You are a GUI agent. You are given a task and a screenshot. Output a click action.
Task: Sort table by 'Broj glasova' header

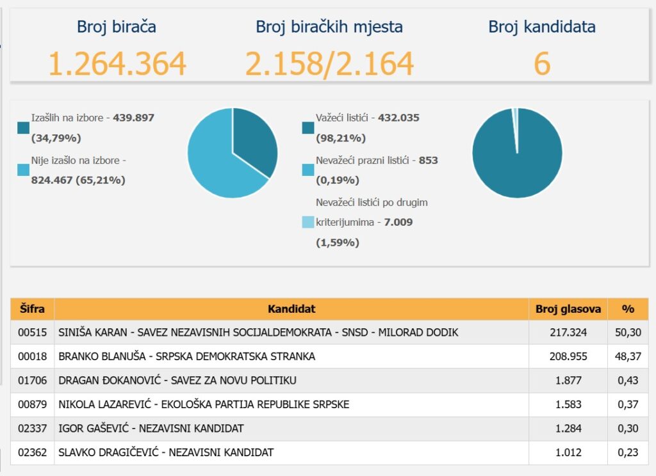pyautogui.click(x=568, y=309)
